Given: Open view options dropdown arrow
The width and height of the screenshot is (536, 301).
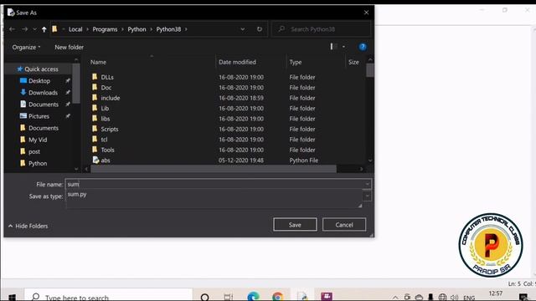Looking at the screenshot, I should point(343,47).
